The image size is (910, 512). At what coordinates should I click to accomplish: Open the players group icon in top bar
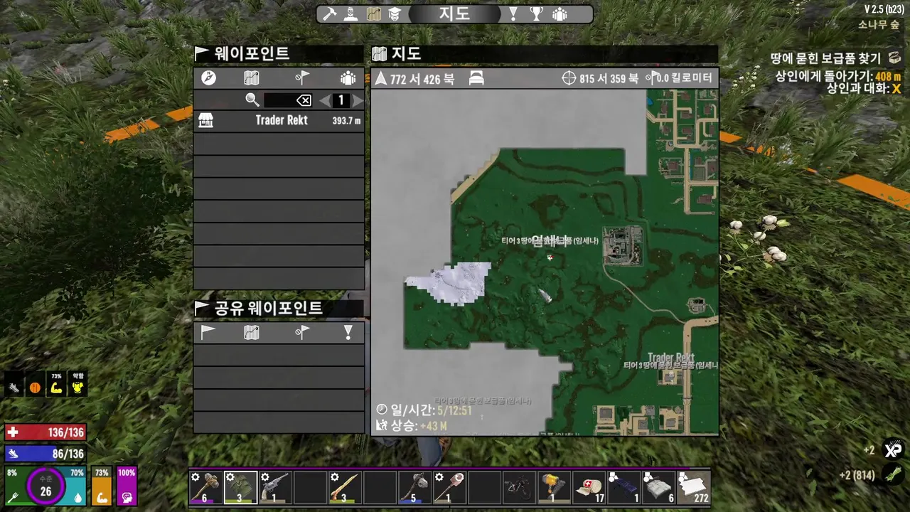[x=560, y=14]
